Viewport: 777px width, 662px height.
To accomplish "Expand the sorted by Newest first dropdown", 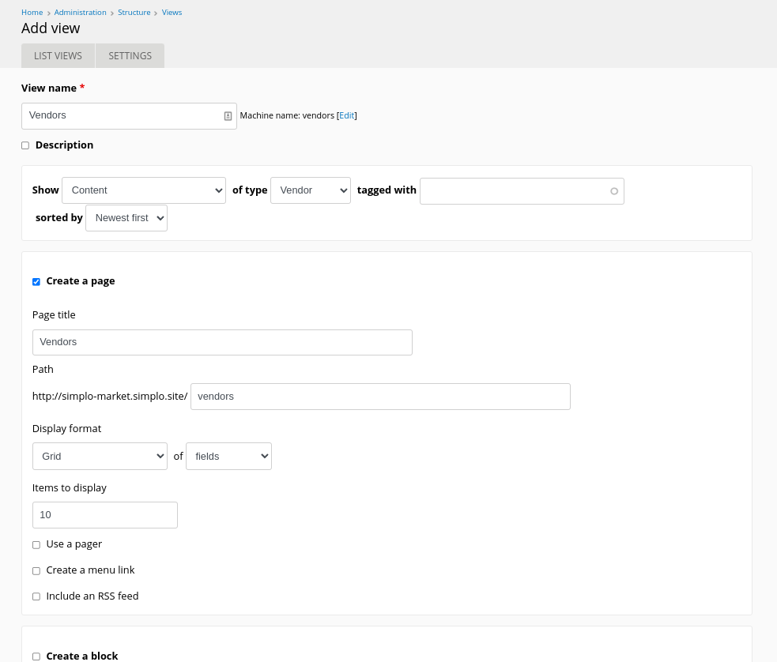I will point(126,218).
